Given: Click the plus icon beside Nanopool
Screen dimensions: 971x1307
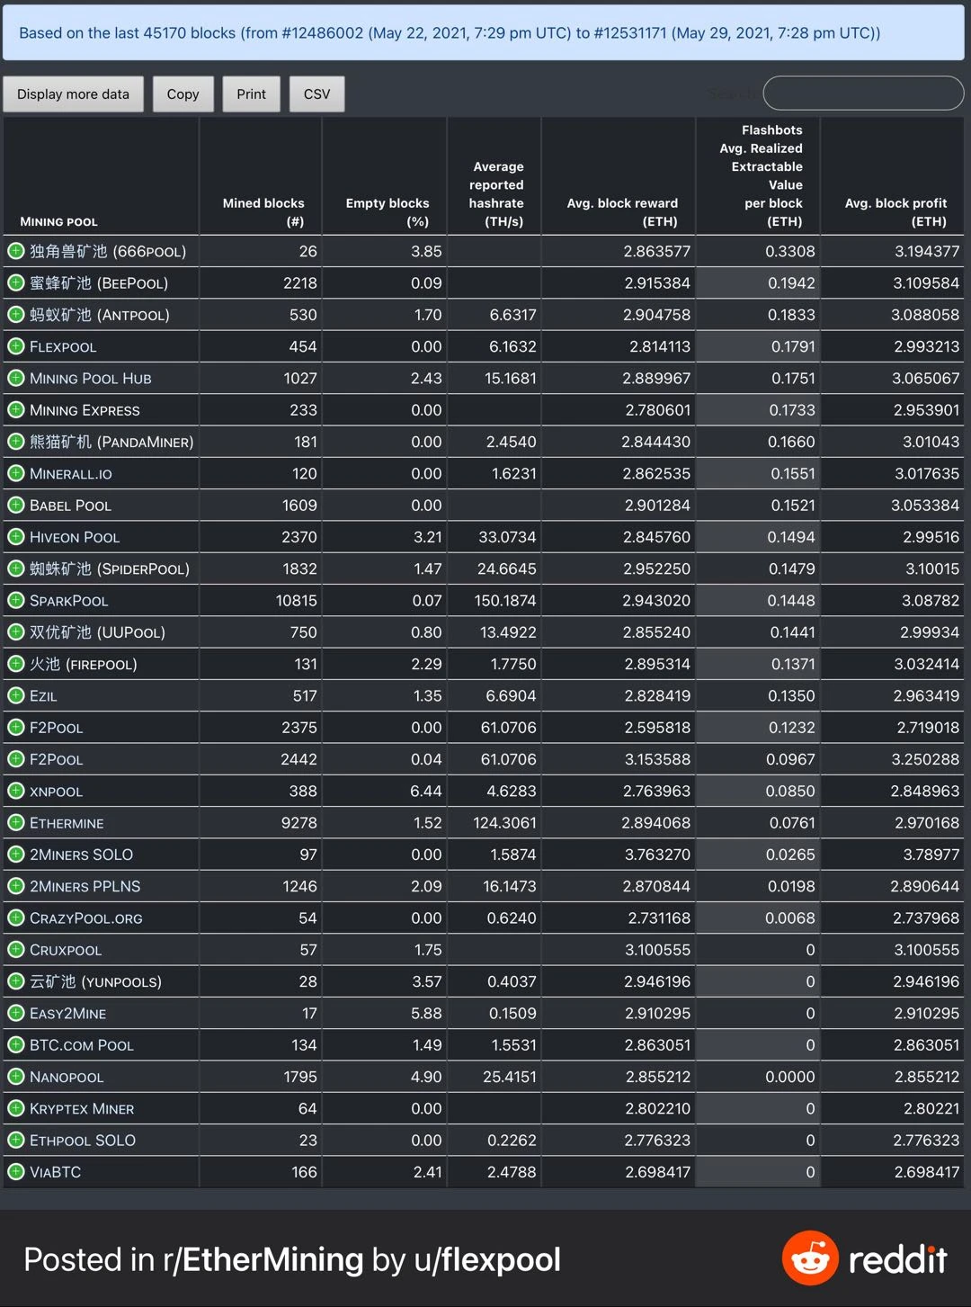Looking at the screenshot, I should [16, 1077].
